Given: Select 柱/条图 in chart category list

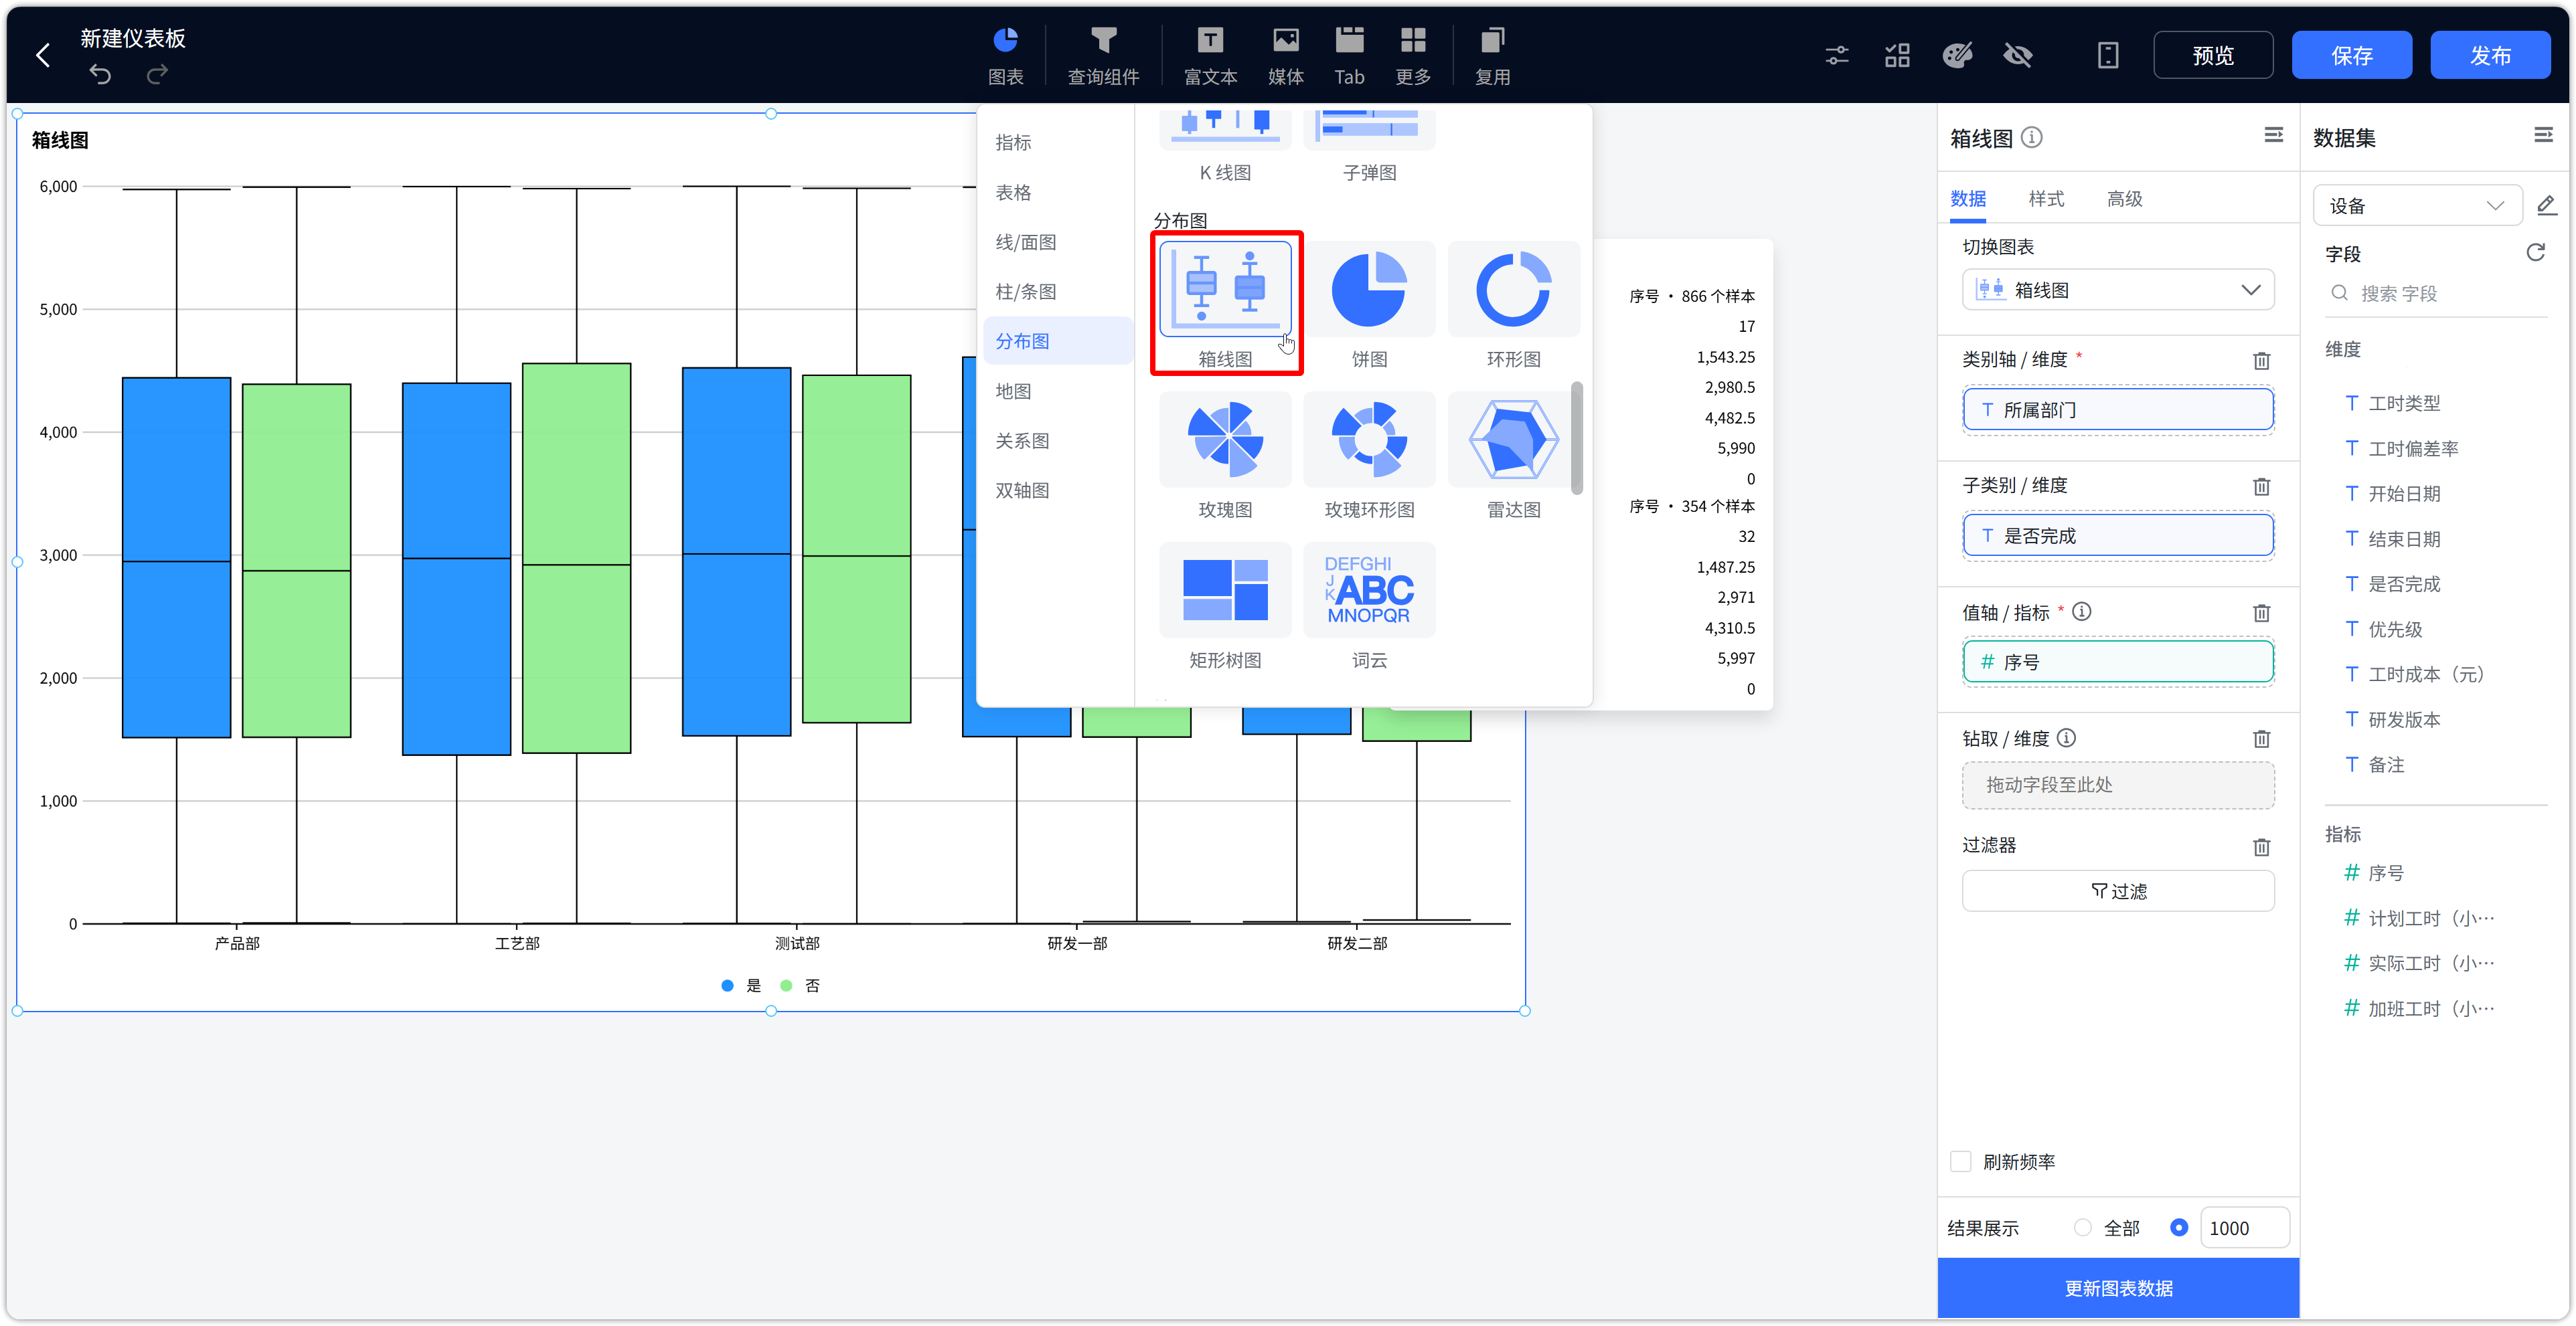Looking at the screenshot, I should (1025, 291).
